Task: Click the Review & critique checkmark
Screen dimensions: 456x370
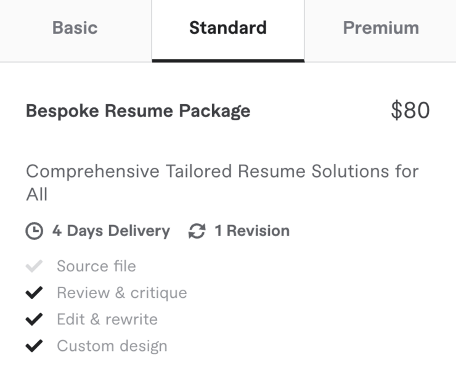Action: [x=35, y=293]
